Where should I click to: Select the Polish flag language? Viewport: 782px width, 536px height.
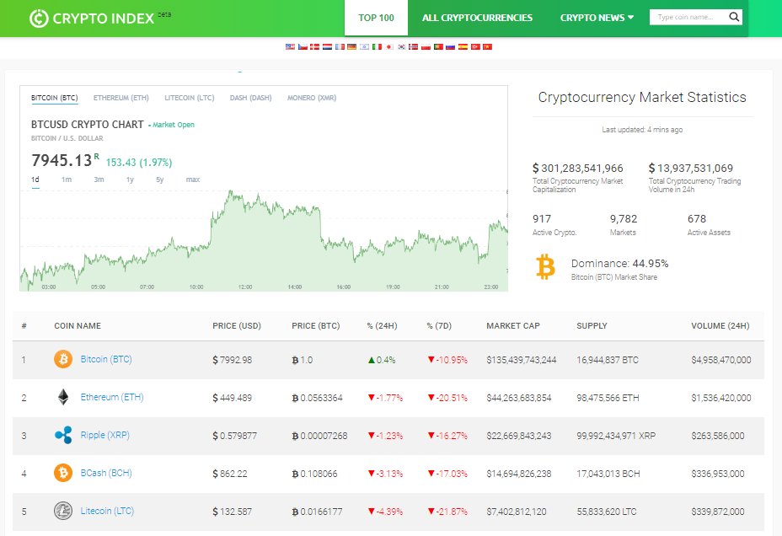tap(426, 47)
